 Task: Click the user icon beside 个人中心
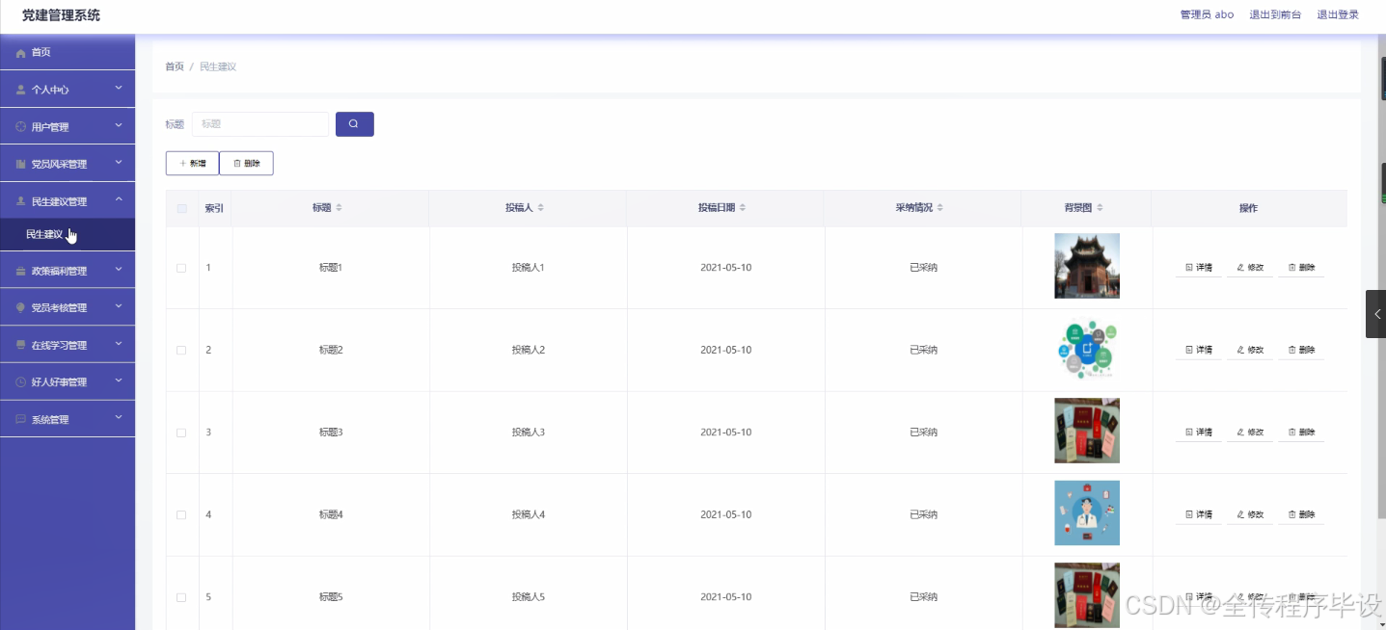[20, 89]
